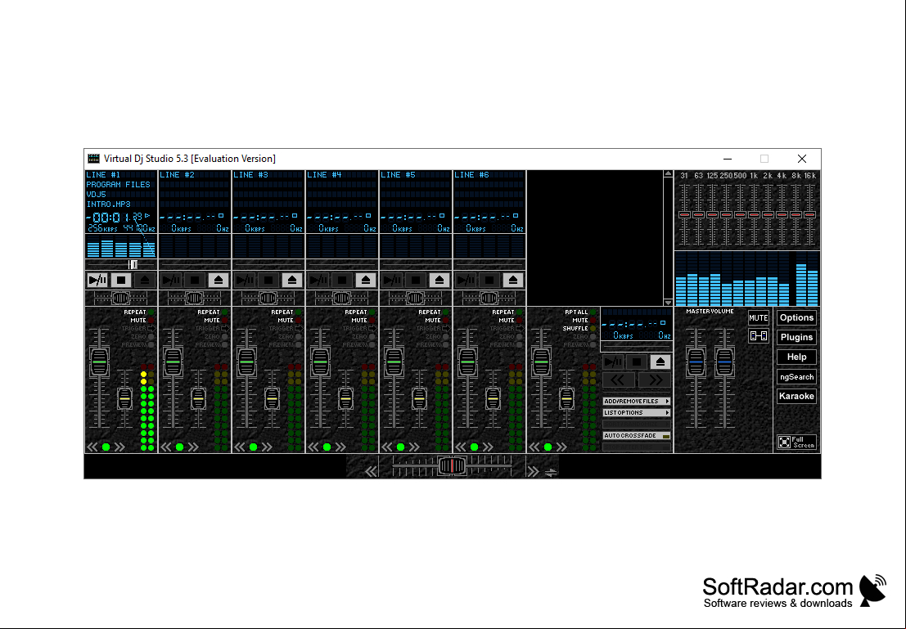This screenshot has width=906, height=629.
Task: Click playlist channel right double-arrow at bottom
Action: click(561, 447)
